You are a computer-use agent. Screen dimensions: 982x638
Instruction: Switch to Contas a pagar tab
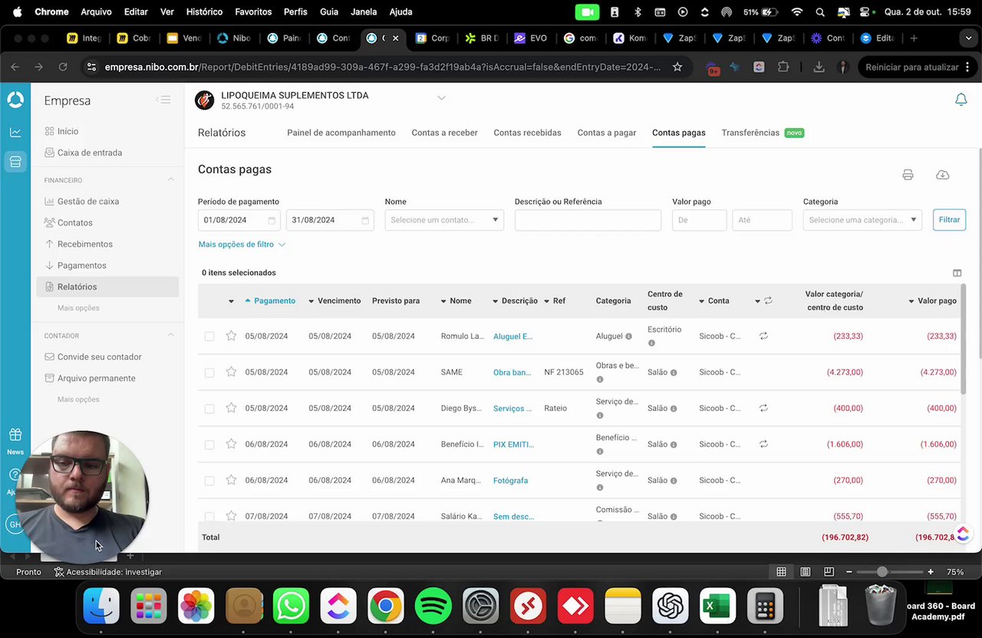[607, 133]
